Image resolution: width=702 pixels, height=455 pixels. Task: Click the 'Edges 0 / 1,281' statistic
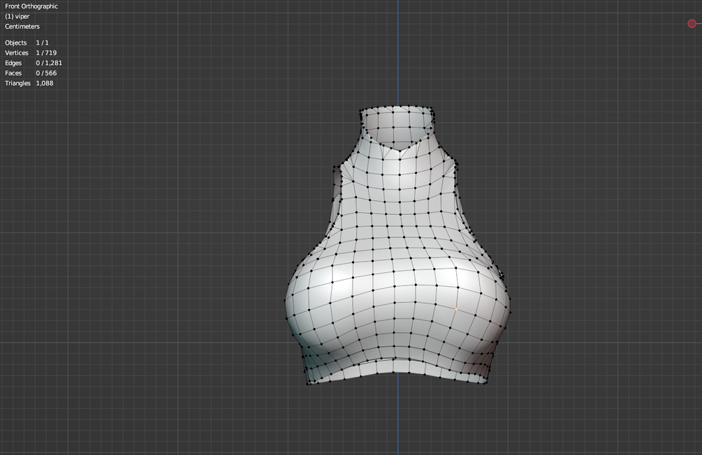[34, 63]
